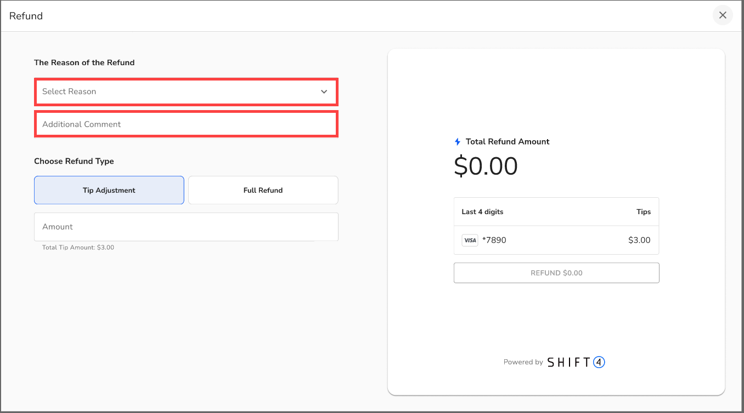Close the Refund dialog with the X

(x=723, y=15)
